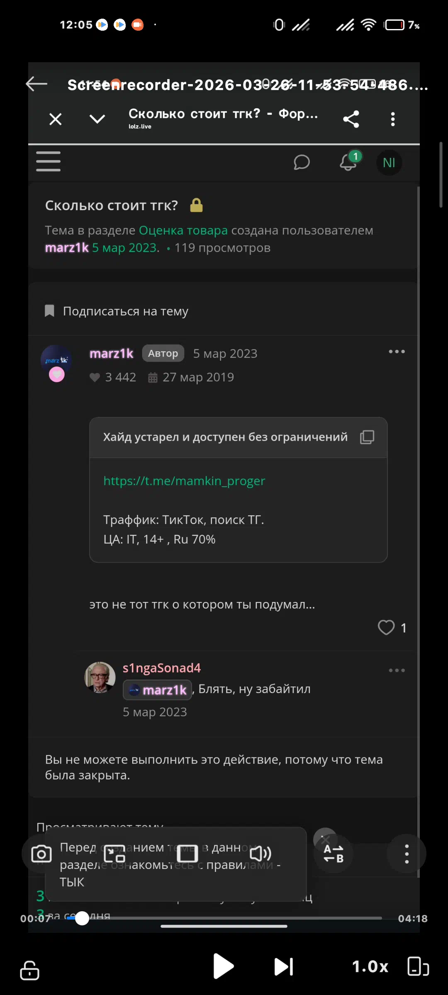Mute video with the speaker icon
The image size is (448, 995).
tap(260, 854)
